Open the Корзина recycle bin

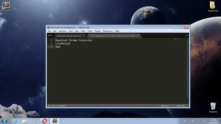[213, 107]
